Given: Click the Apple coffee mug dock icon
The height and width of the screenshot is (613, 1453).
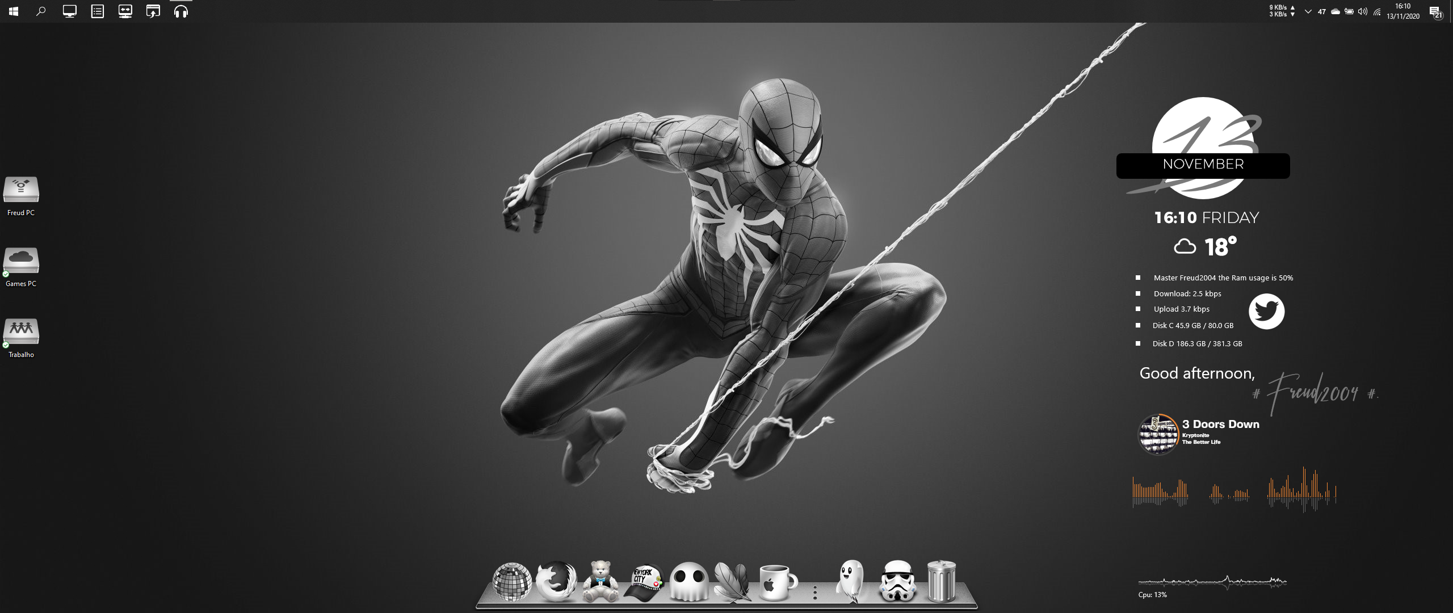Looking at the screenshot, I should pyautogui.click(x=776, y=582).
